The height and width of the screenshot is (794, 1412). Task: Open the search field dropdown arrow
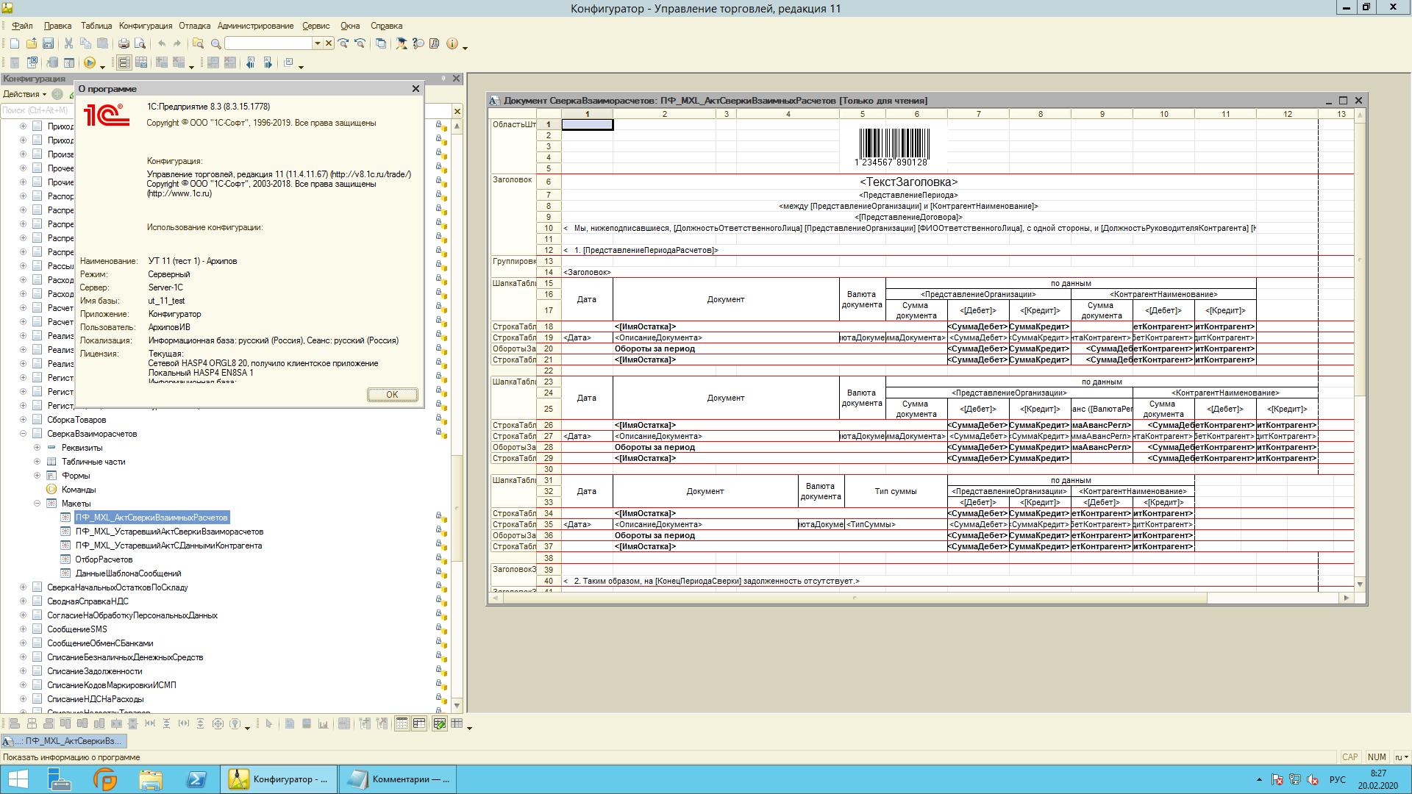click(318, 43)
